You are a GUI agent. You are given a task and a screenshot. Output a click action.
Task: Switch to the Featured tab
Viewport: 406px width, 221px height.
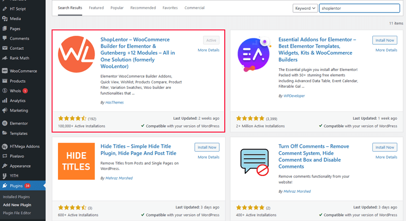(96, 8)
